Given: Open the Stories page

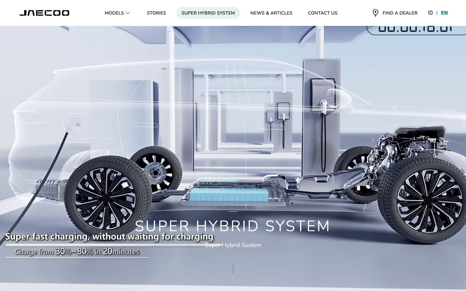Looking at the screenshot, I should 156,13.
